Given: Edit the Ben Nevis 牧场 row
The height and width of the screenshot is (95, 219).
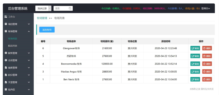Looking at the screenshot, I should pos(195,79).
